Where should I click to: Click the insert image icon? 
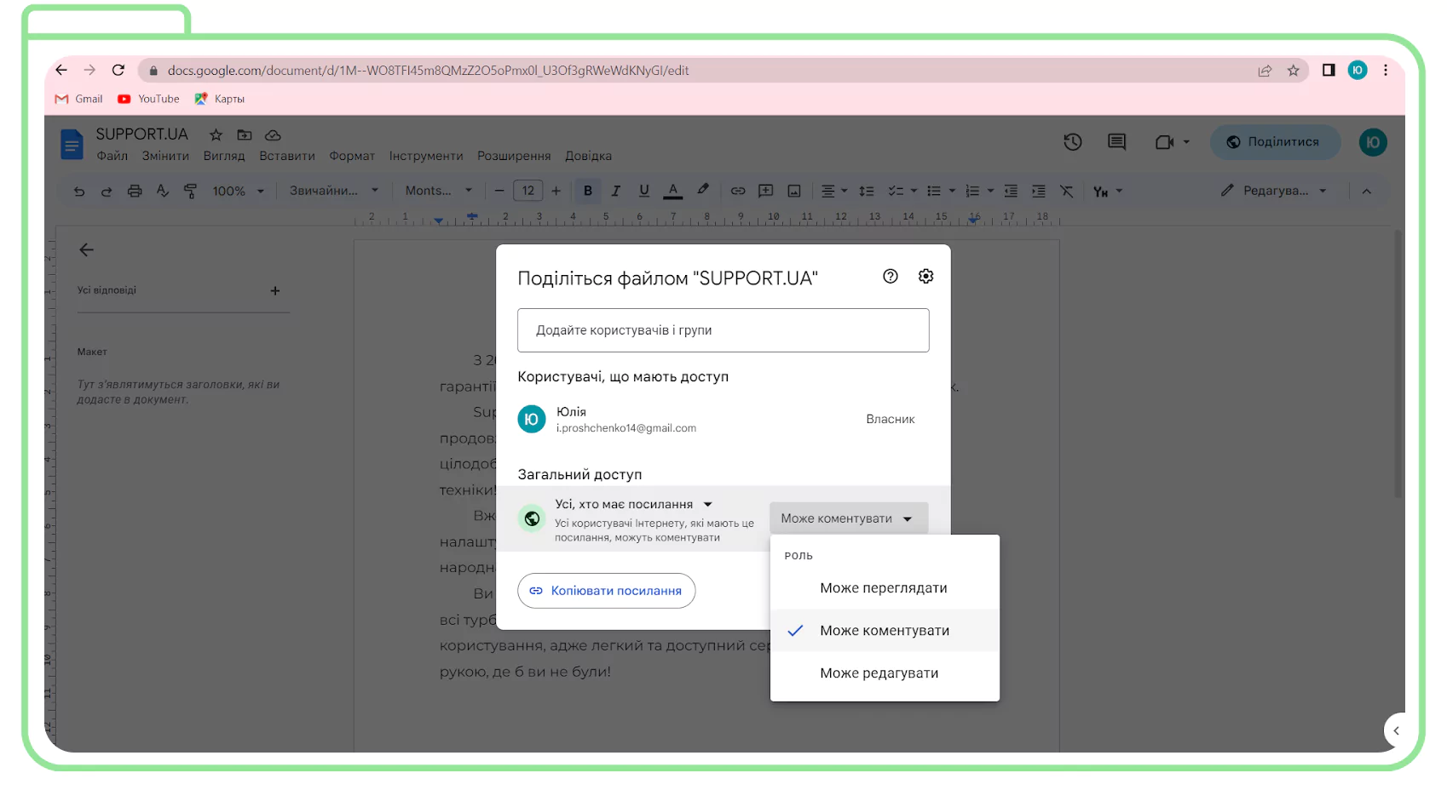click(794, 191)
